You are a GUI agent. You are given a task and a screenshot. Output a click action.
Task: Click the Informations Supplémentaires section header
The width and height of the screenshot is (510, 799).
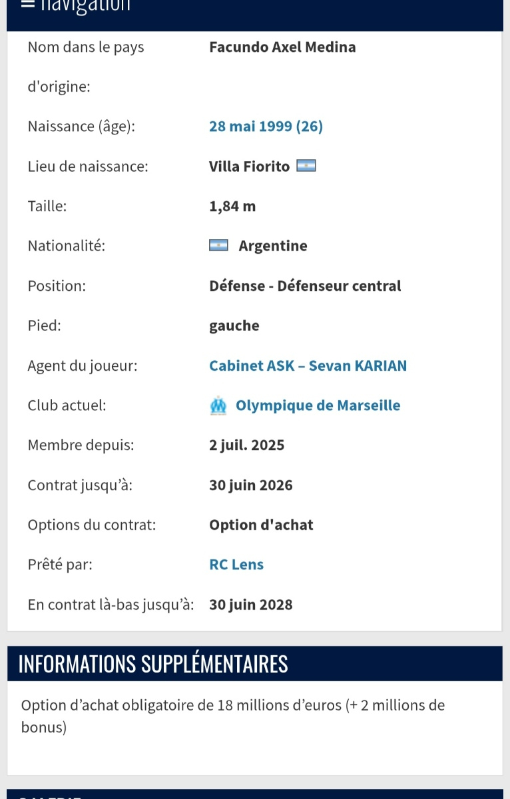pos(153,664)
